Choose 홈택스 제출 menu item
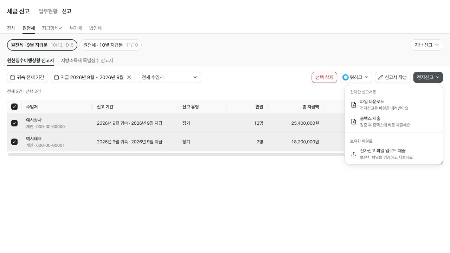The image size is (450, 253). pos(394,122)
